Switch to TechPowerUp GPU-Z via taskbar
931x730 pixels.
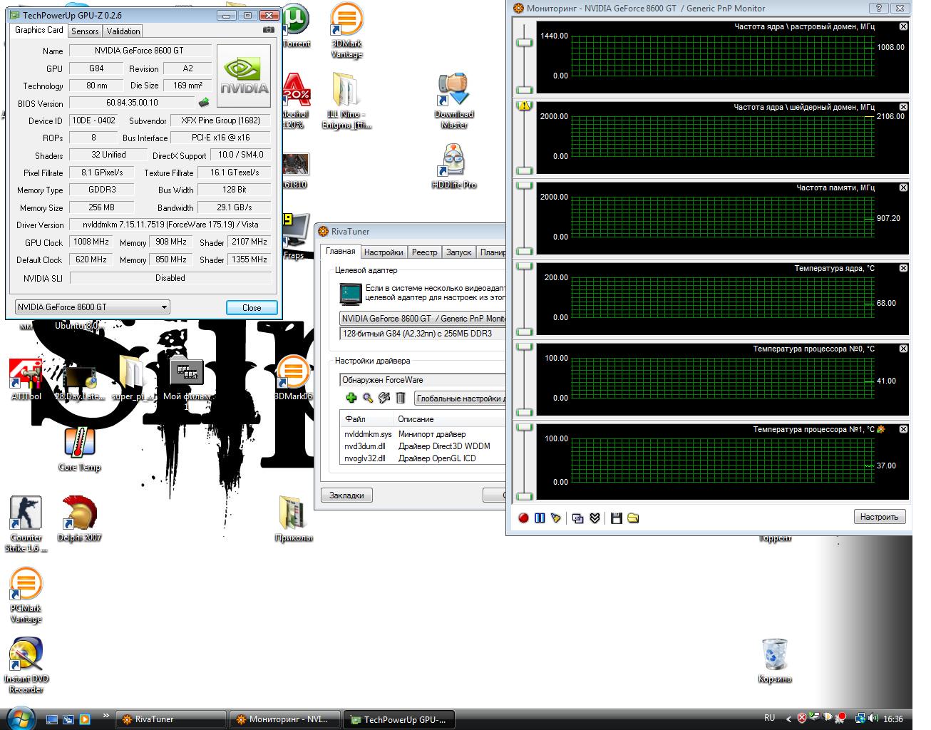point(399,719)
